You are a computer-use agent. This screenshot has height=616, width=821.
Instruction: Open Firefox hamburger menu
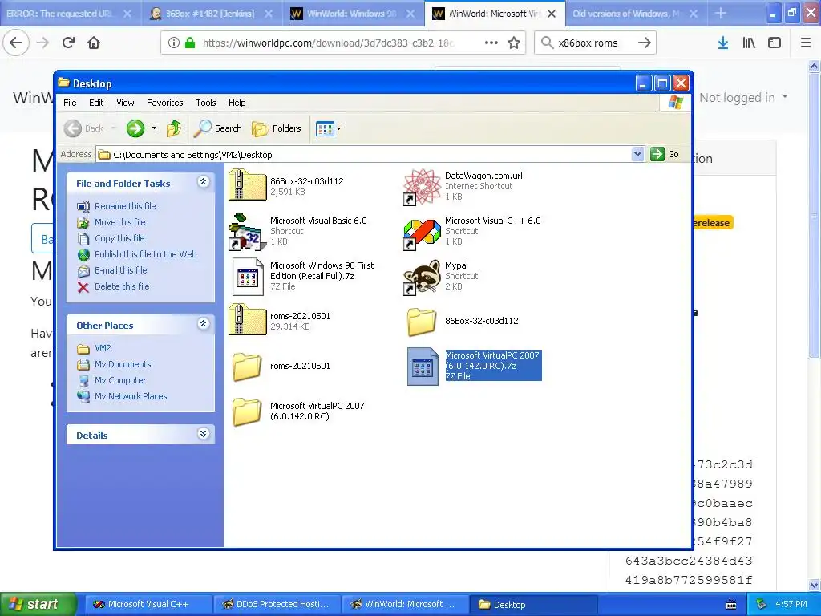[806, 43]
